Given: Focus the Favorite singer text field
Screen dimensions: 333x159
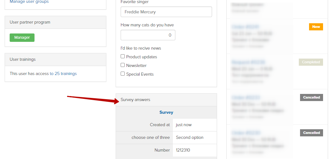Looking at the screenshot, I should coord(166,12).
